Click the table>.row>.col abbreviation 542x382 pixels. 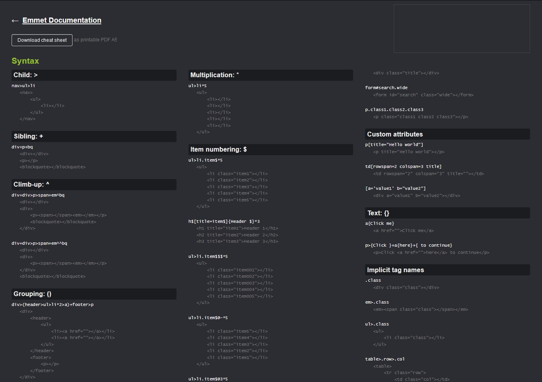[x=385, y=359]
